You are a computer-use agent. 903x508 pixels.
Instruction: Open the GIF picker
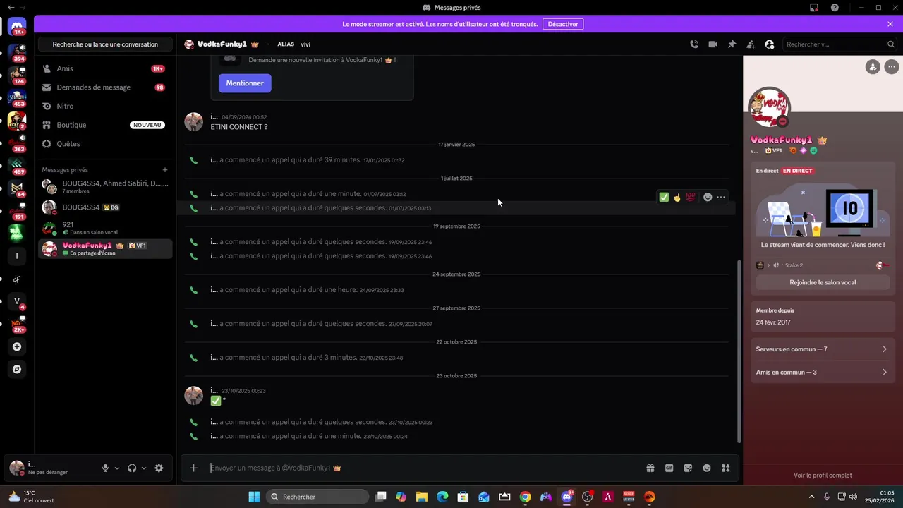[x=669, y=468]
